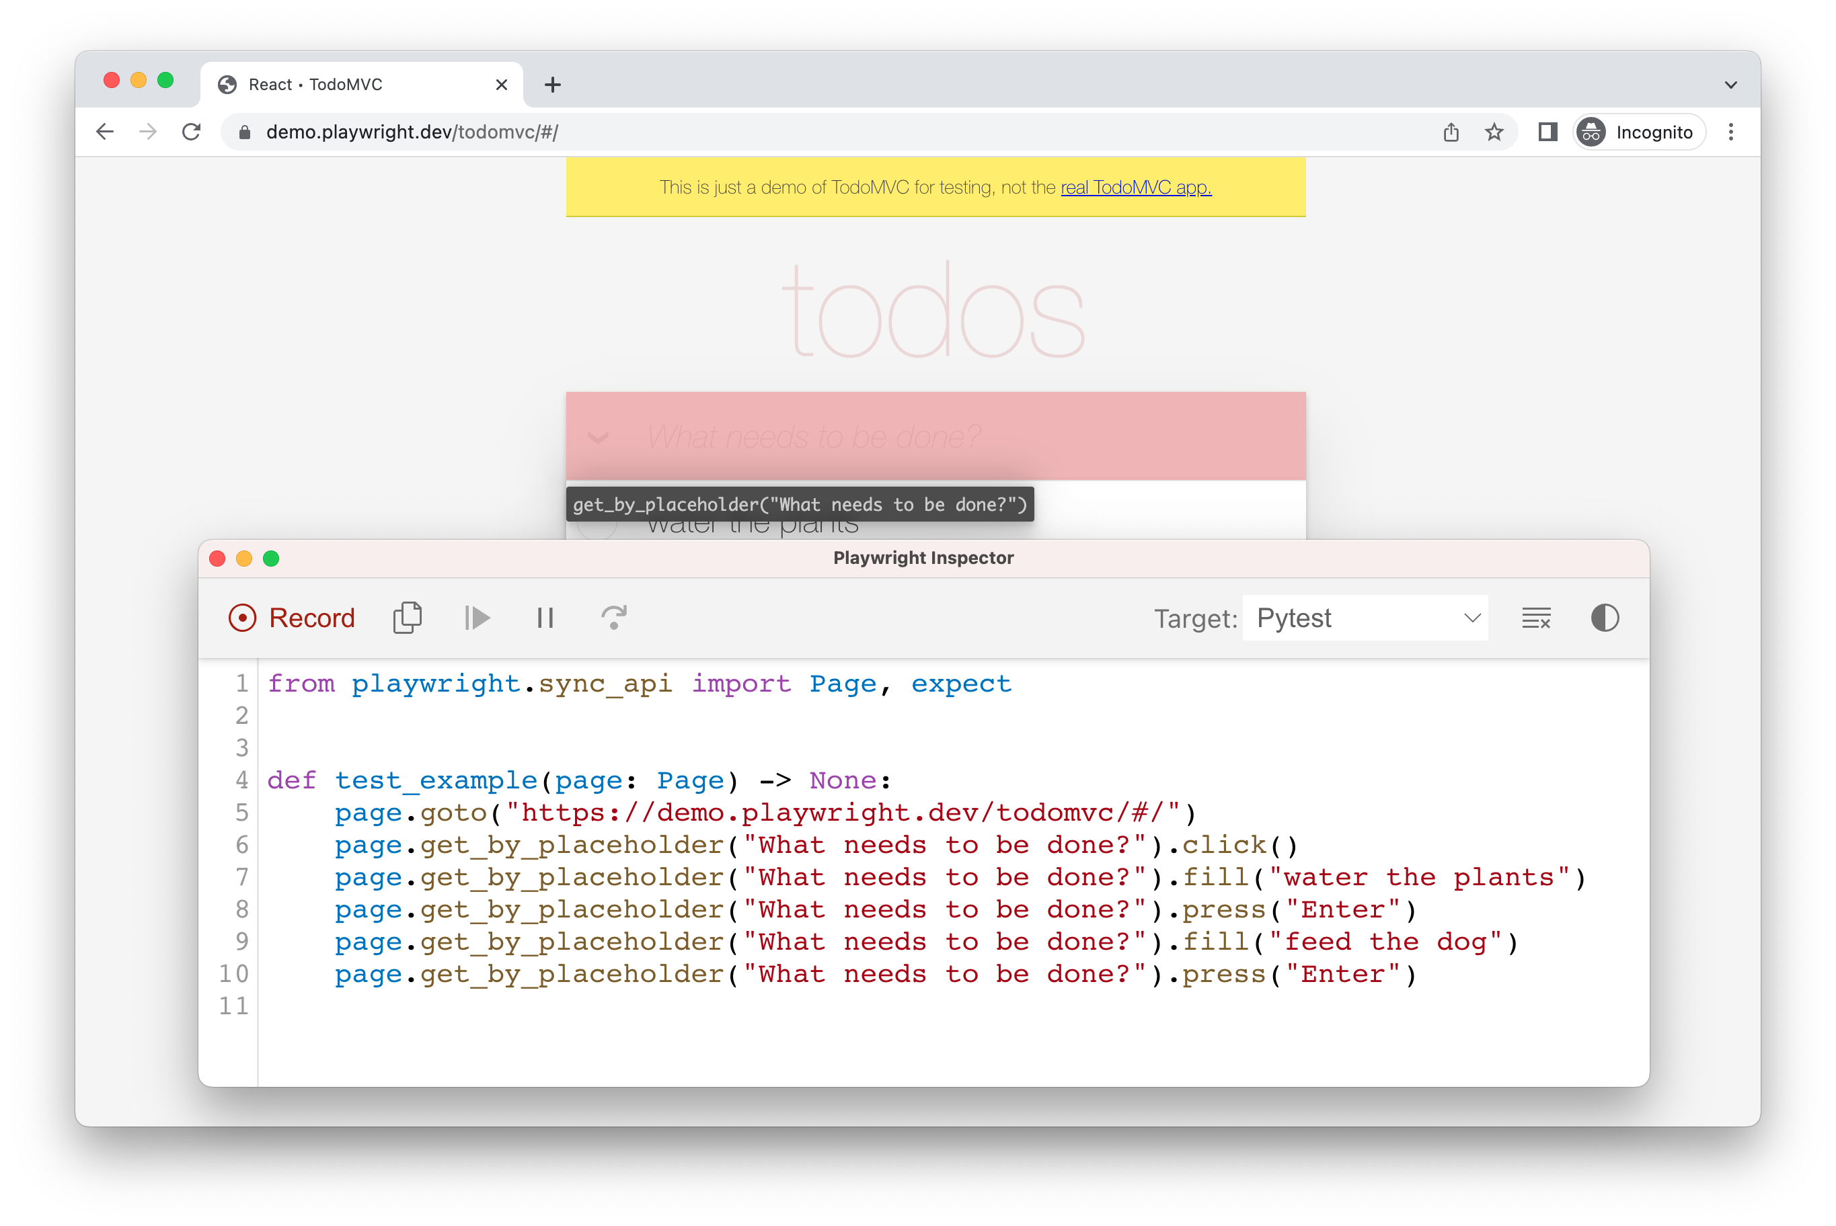Open the Target language Pytest dropdown
This screenshot has width=1836, height=1226.
(x=1365, y=618)
